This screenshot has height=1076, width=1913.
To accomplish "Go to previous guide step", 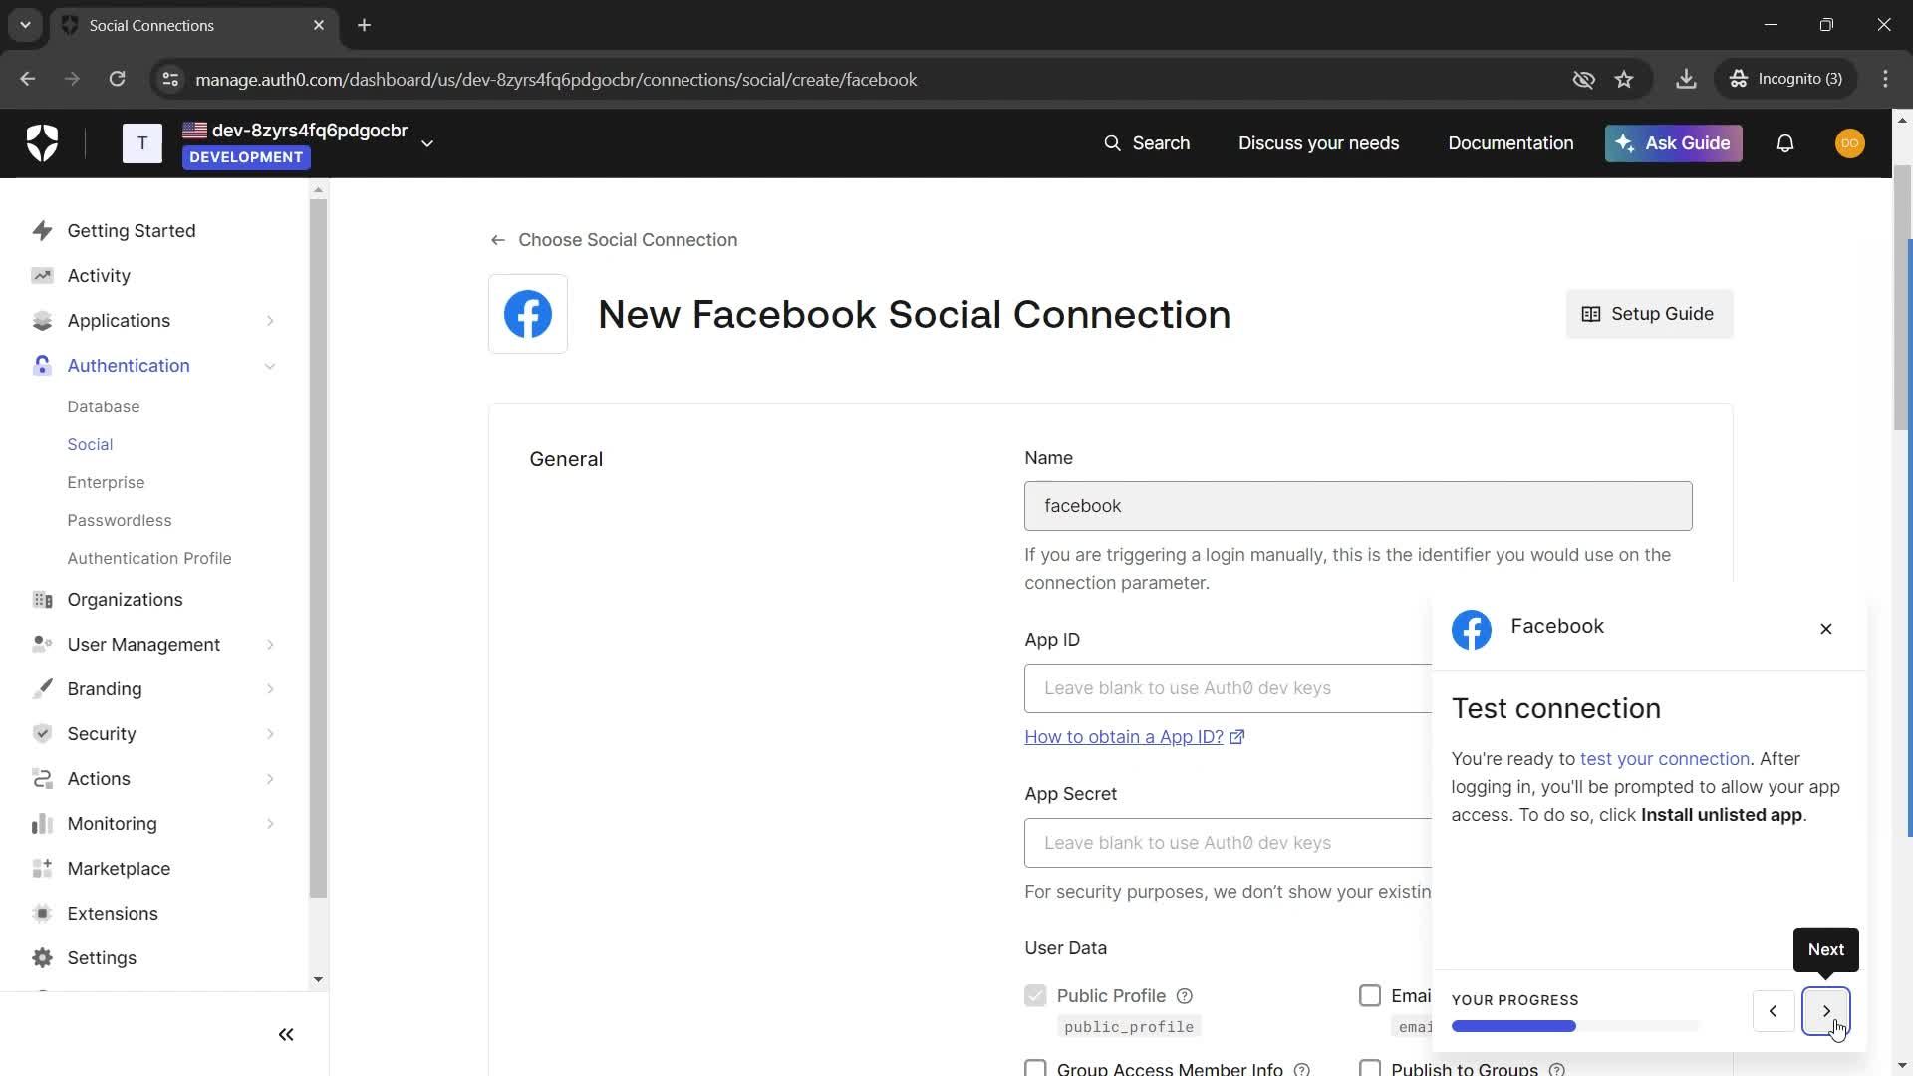I will click(1773, 1011).
